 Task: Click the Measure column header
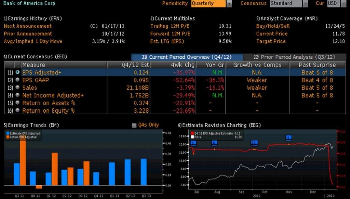click(64, 65)
